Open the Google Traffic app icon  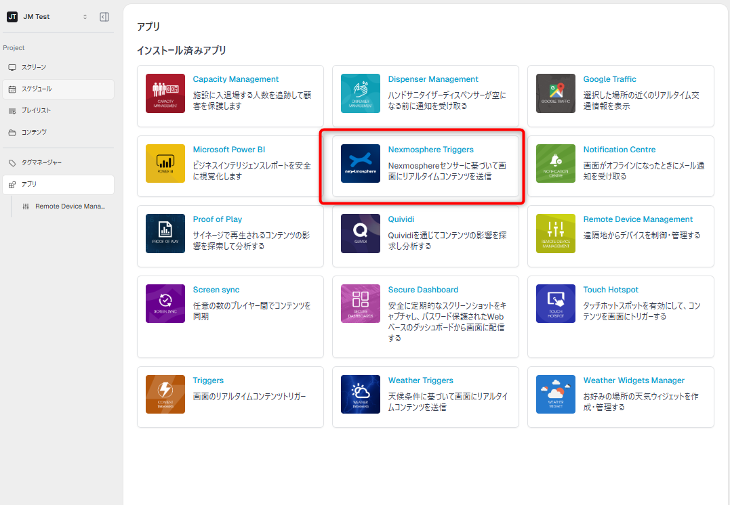point(555,93)
